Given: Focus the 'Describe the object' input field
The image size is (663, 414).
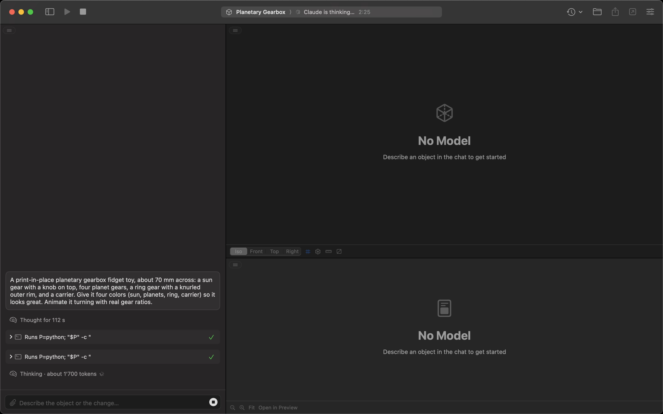Looking at the screenshot, I should [112, 403].
